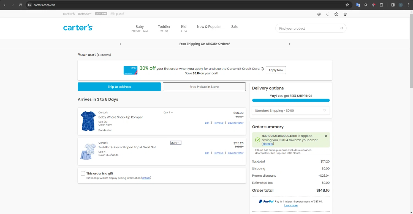Click PayPal Learn more link
This screenshot has height=214, width=413.
tap(291, 205)
